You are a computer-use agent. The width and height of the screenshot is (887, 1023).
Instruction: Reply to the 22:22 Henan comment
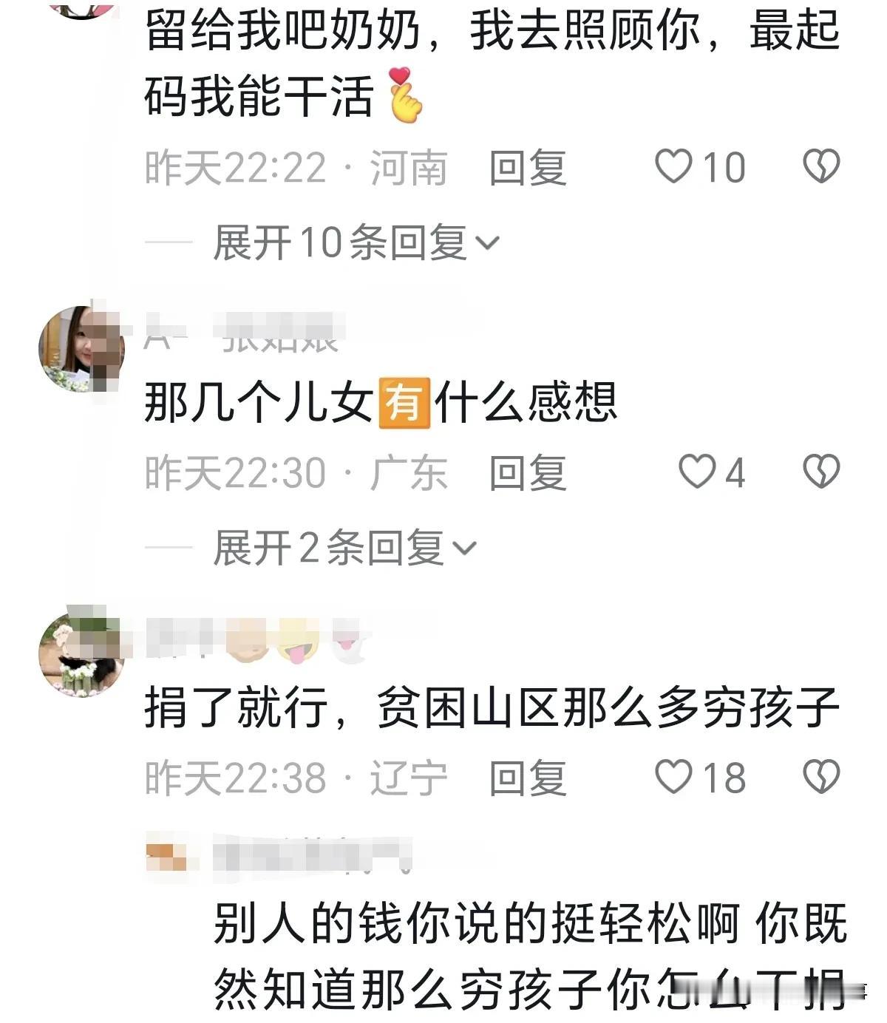coord(528,167)
